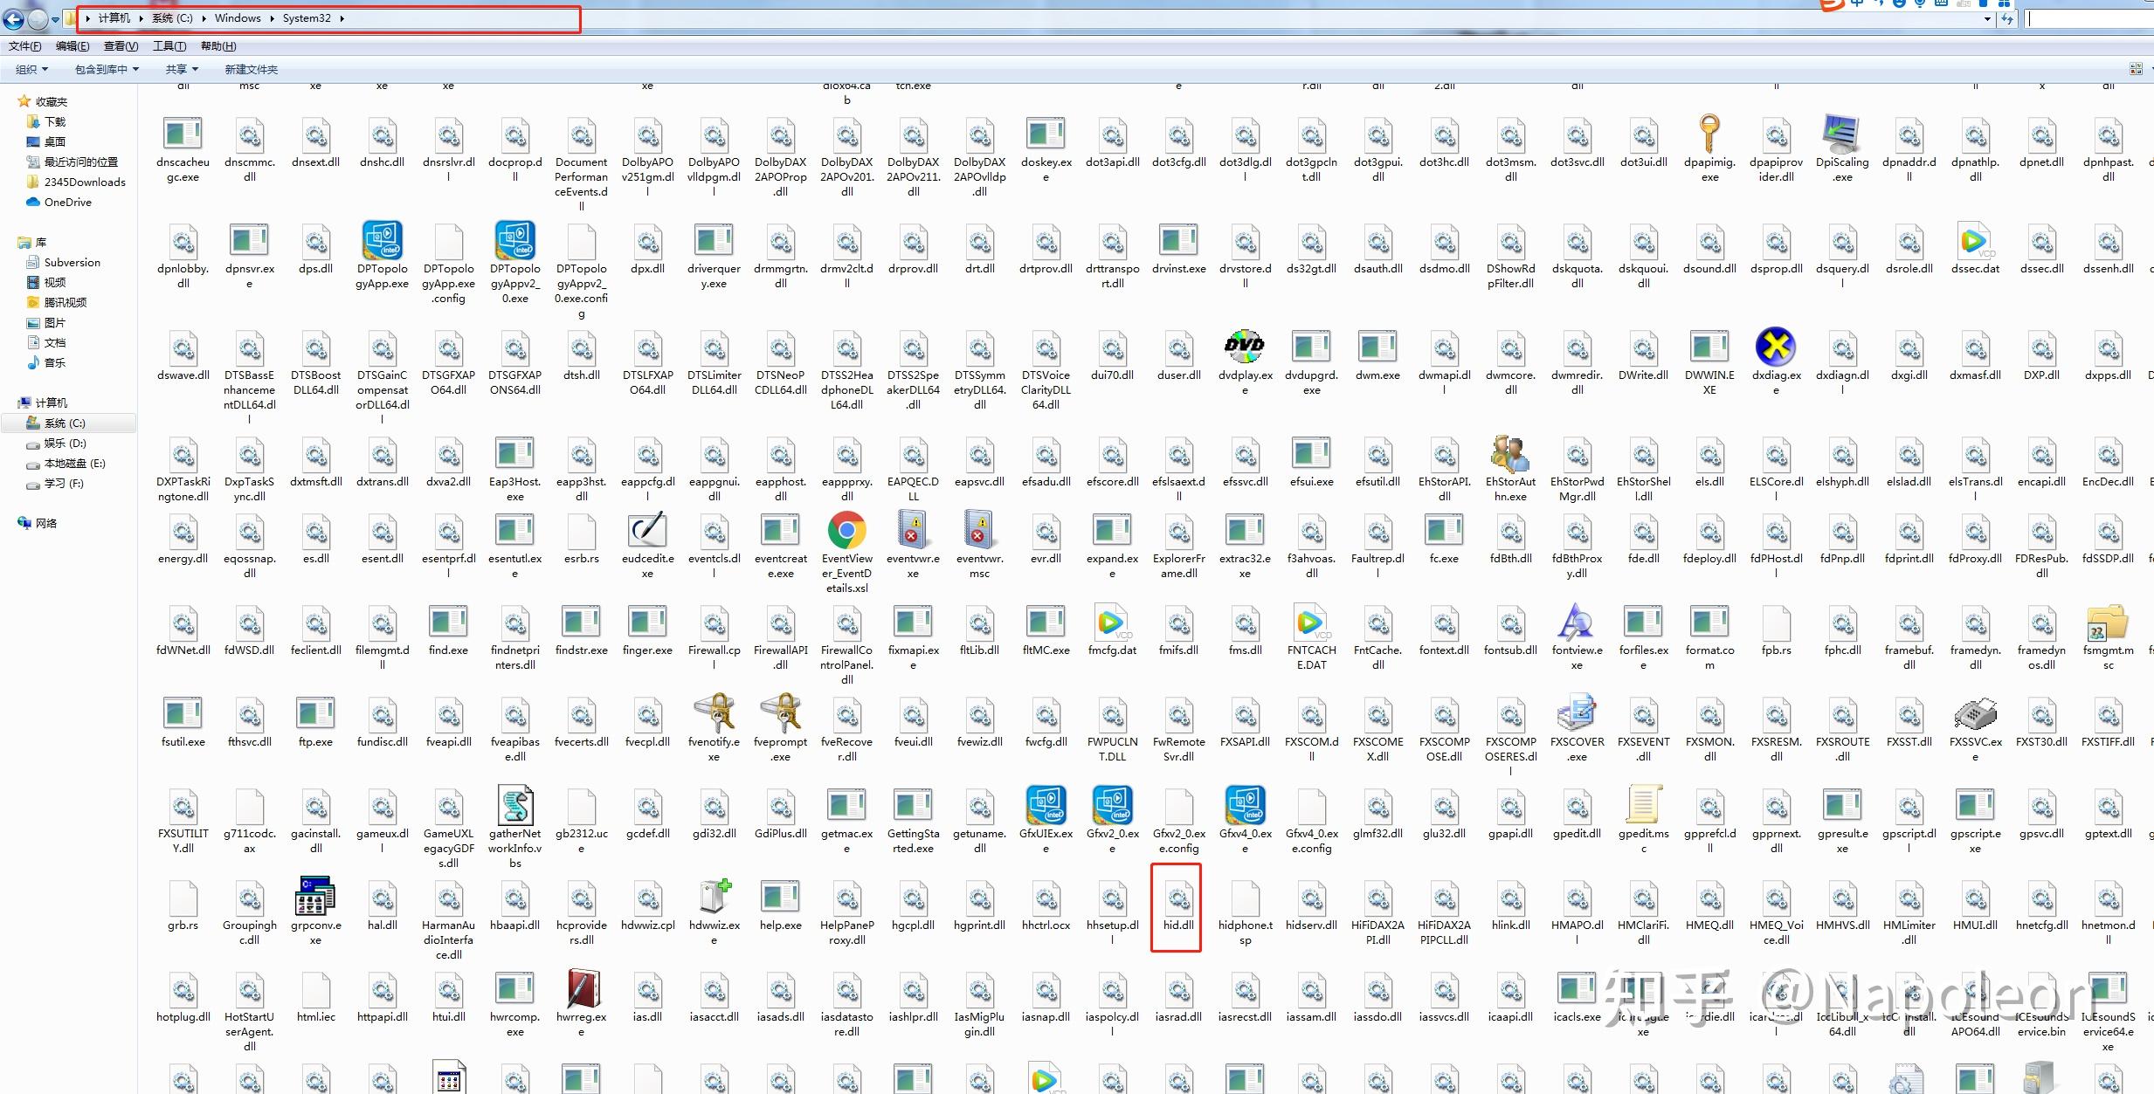Click the DPTopologyApp.exe Intel icon
The image size is (2154, 1094).
tap(382, 240)
